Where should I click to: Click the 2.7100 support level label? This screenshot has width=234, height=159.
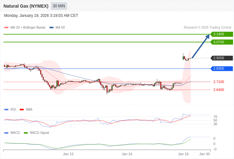[x=218, y=82]
